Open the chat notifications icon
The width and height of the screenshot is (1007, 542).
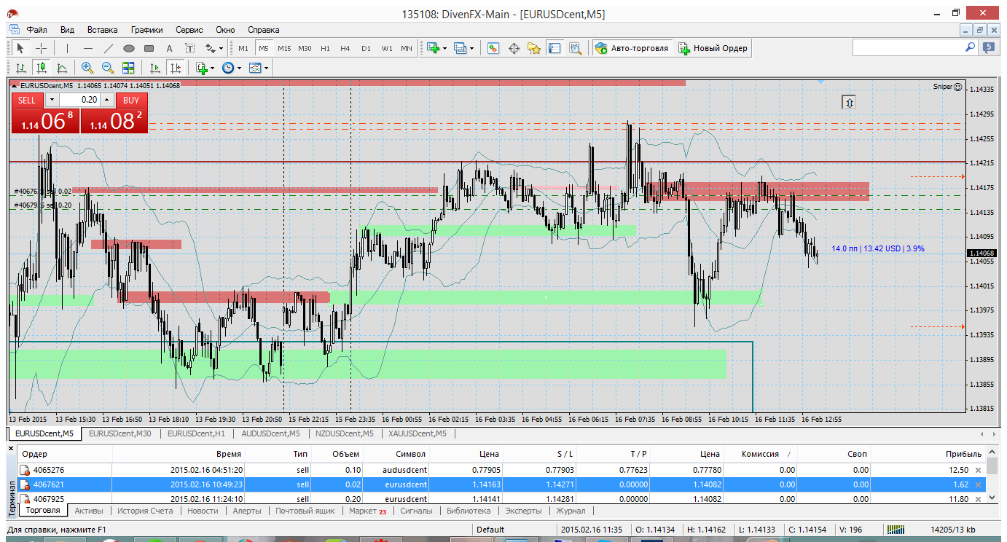coord(989,47)
